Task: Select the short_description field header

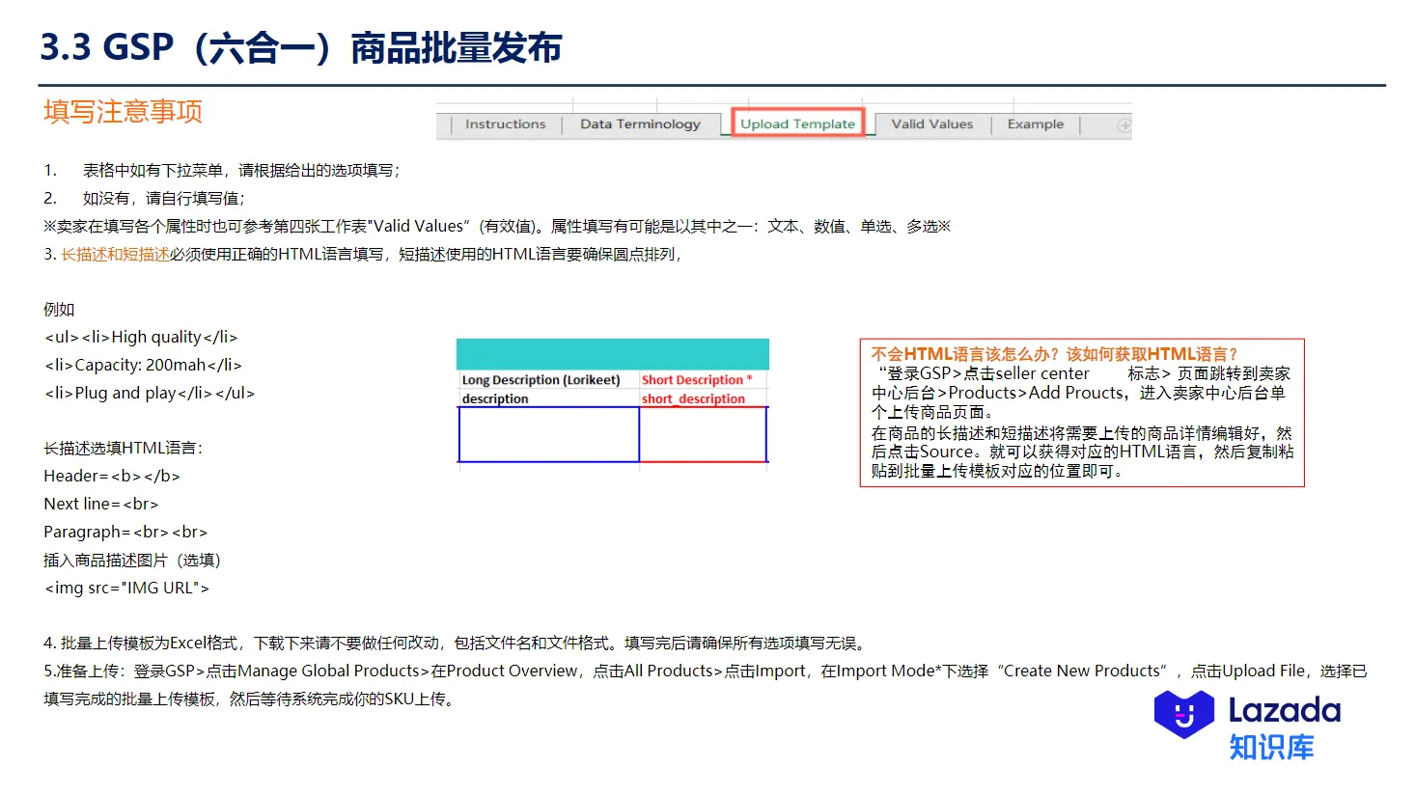Action: [694, 398]
